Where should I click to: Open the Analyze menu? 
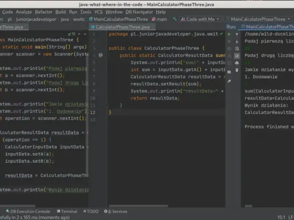pos(24,12)
